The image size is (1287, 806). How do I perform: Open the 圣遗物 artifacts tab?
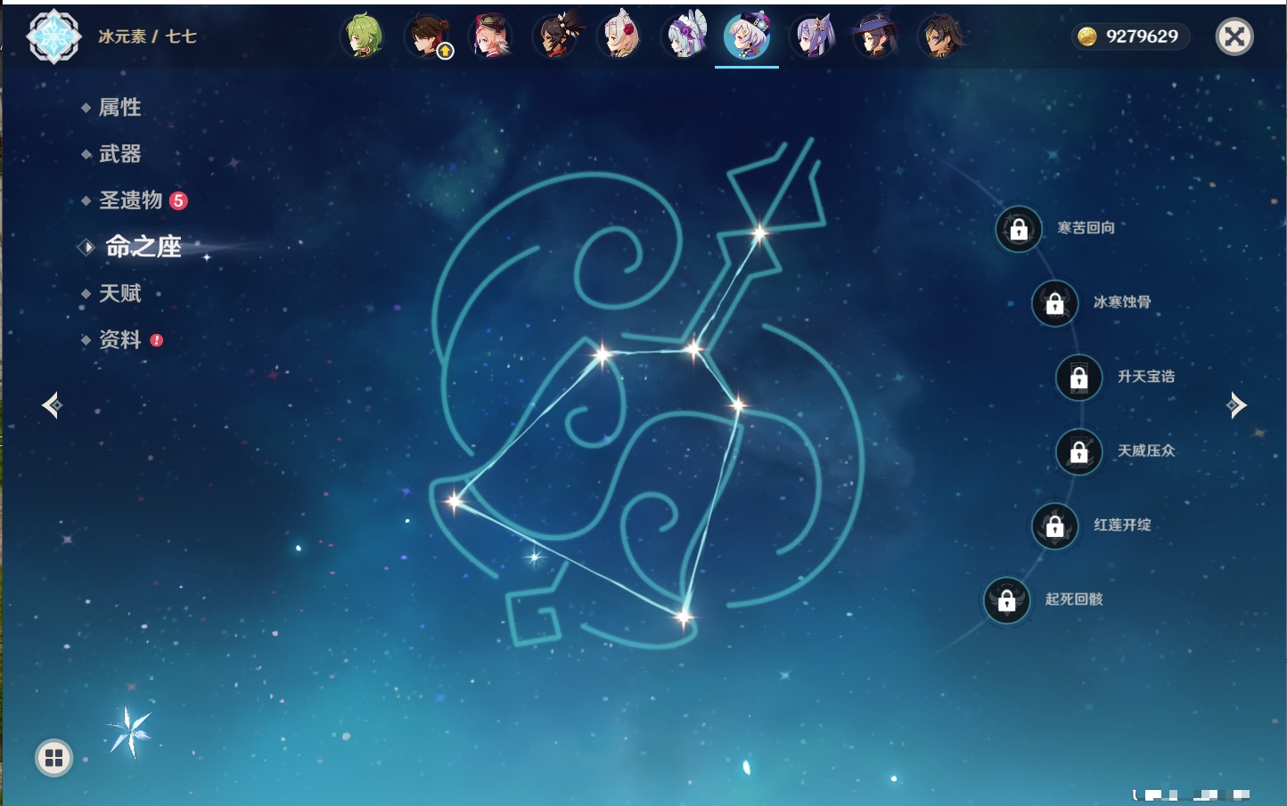130,200
